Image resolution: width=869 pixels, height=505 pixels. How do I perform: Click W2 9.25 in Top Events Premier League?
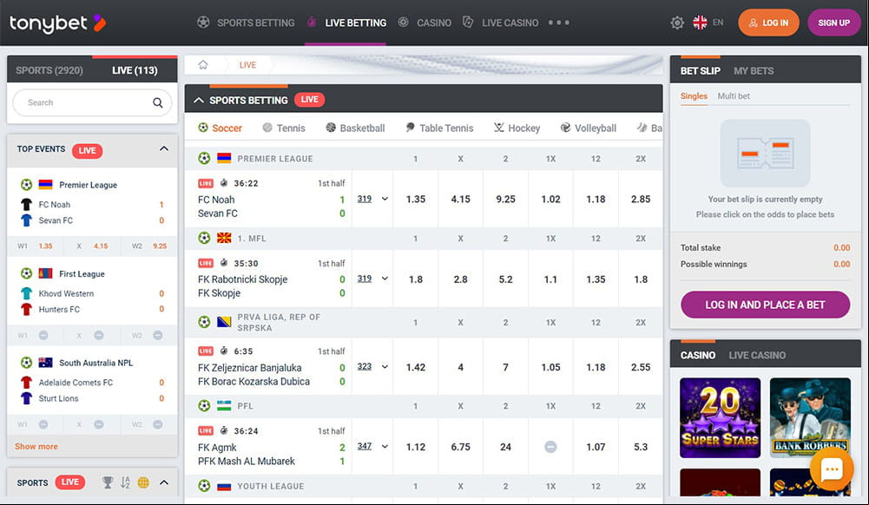(148, 246)
